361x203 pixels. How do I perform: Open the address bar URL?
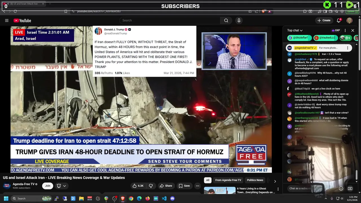pos(99,11)
